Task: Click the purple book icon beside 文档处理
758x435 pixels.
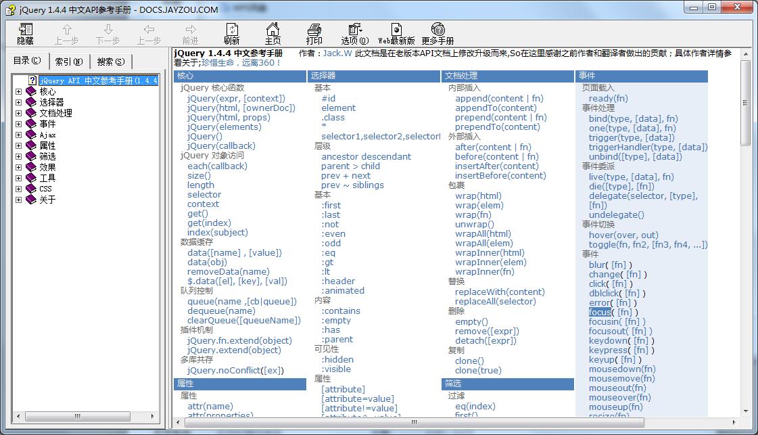Action: pos(31,113)
